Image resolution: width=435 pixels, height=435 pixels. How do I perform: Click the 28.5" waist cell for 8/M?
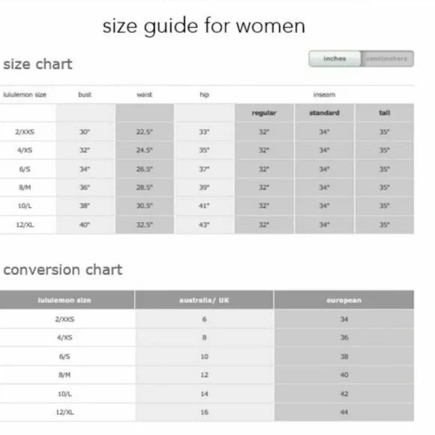145,187
